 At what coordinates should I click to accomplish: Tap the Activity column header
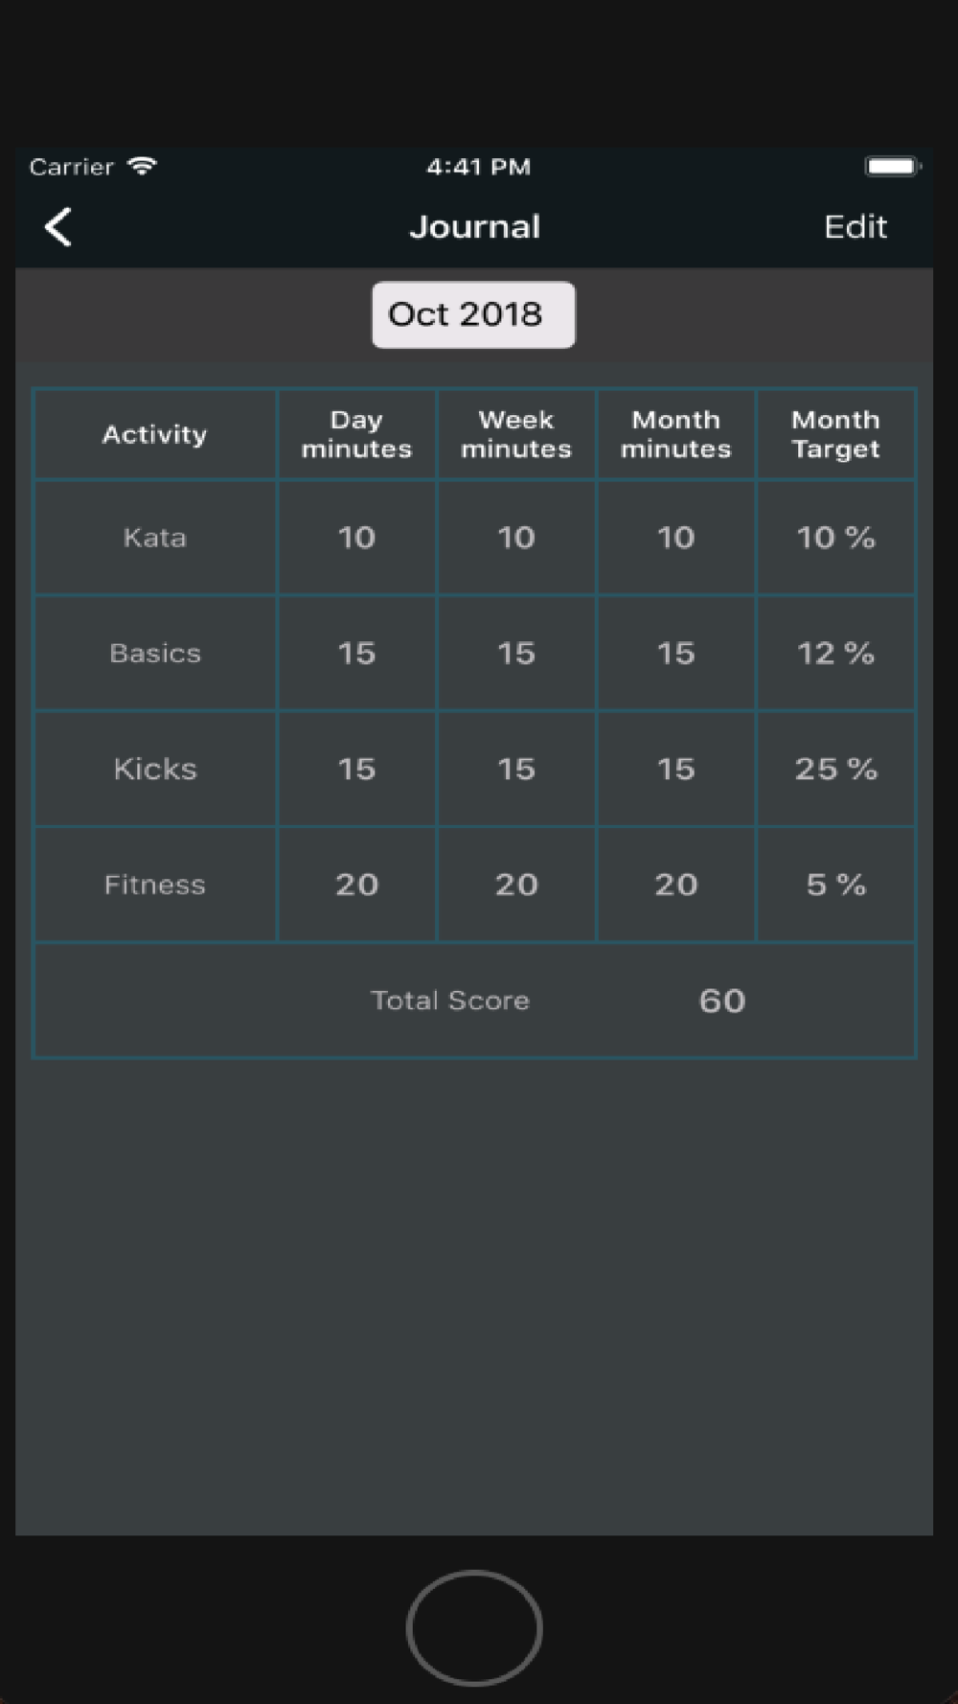click(155, 434)
